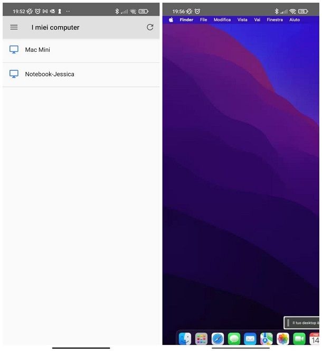Open FaceTime from the Dock
Image resolution: width=322 pixels, height=354 pixels.
tap(299, 339)
